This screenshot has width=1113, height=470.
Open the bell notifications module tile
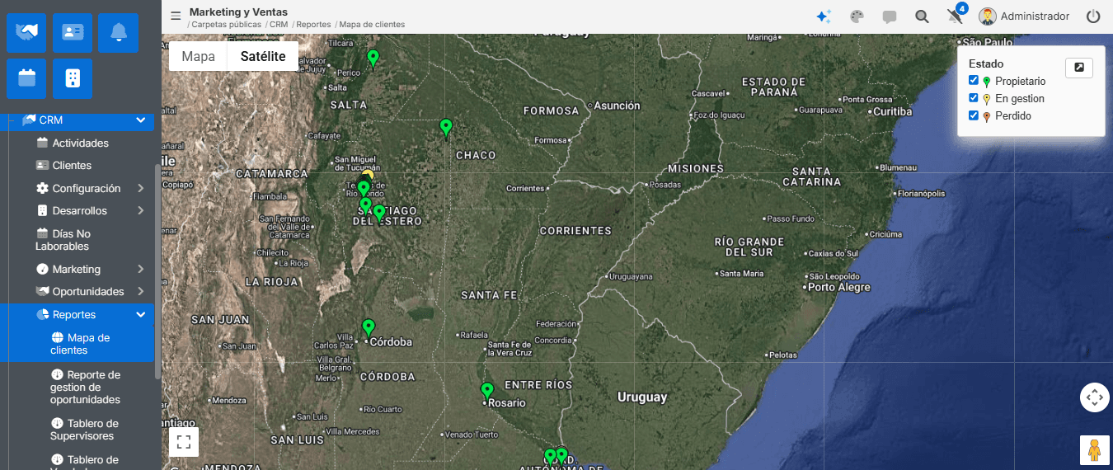(119, 32)
